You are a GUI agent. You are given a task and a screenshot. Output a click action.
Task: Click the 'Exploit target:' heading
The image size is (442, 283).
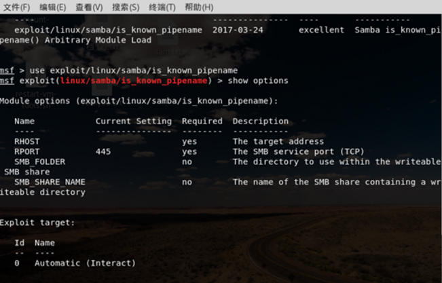pyautogui.click(x=37, y=223)
